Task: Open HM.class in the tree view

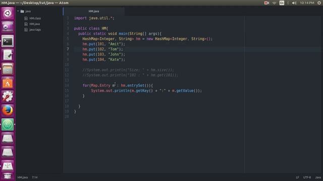Action: [35, 18]
